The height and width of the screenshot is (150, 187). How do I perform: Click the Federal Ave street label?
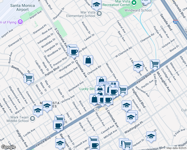(121, 26)
